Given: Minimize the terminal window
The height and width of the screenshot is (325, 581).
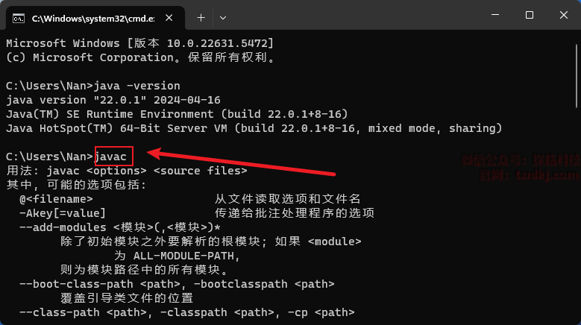Looking at the screenshot, I should tap(494, 15).
